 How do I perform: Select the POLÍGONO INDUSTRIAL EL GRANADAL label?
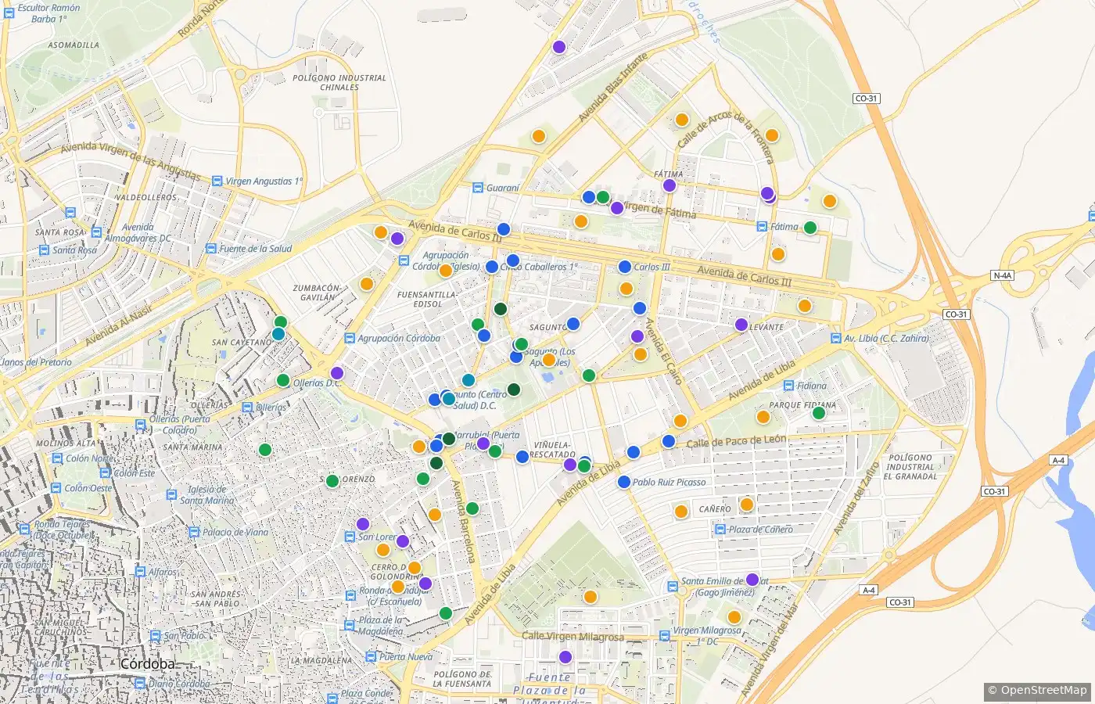pyautogui.click(x=910, y=467)
